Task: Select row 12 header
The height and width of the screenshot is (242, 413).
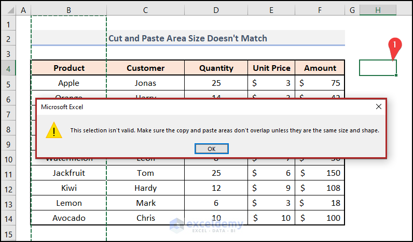Action: 9,188
